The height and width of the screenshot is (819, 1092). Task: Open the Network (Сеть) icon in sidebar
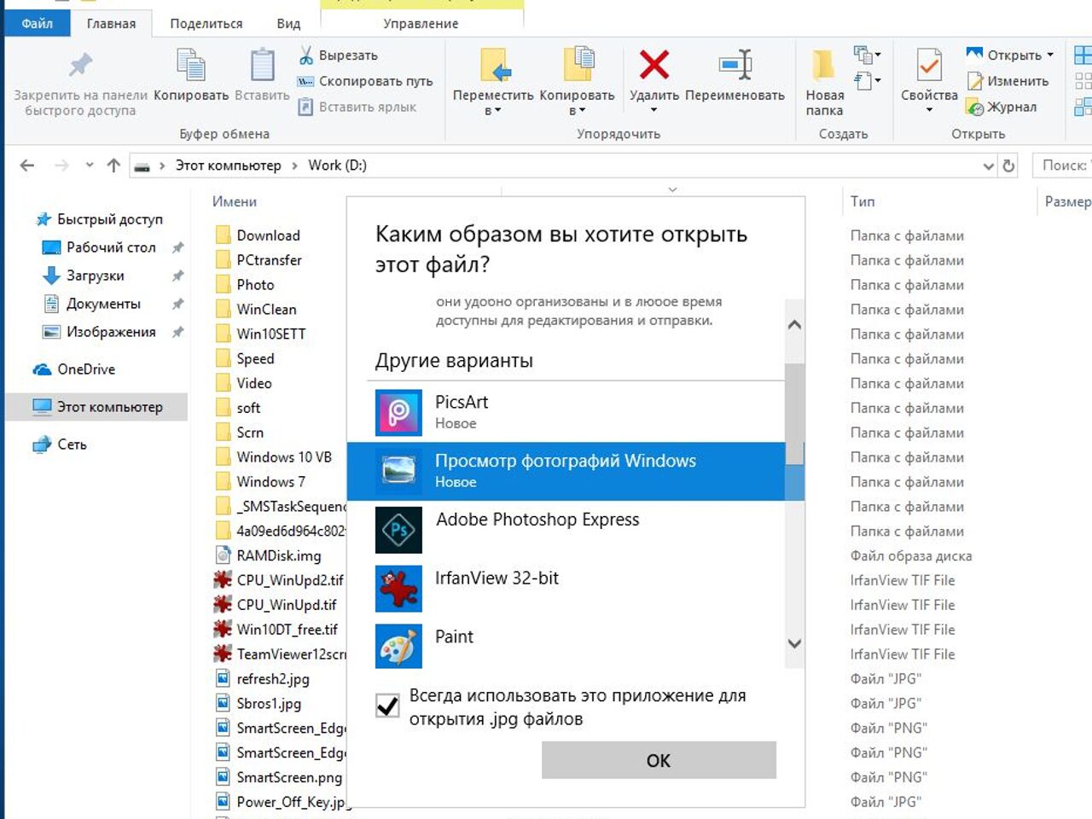pos(42,444)
